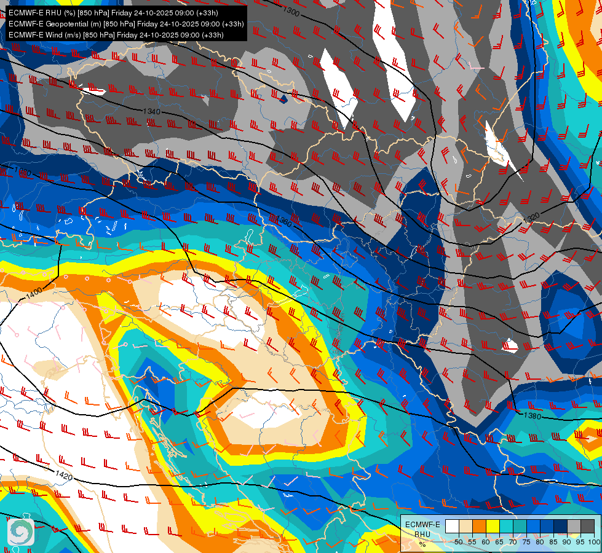Click the dark gray 95-100% legend swatch
602x553 pixels.
click(587, 527)
